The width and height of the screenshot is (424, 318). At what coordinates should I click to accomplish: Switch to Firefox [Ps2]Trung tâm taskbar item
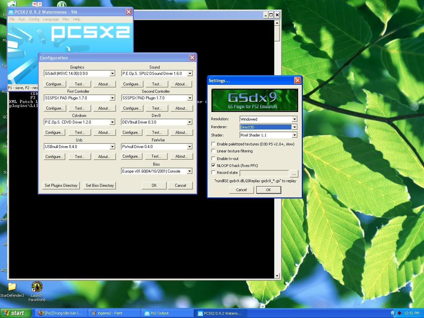tap(62, 313)
